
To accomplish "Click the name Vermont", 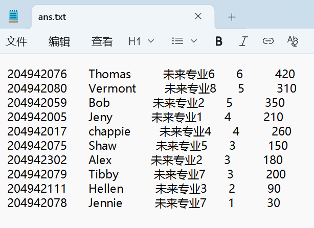I will 113,88.
